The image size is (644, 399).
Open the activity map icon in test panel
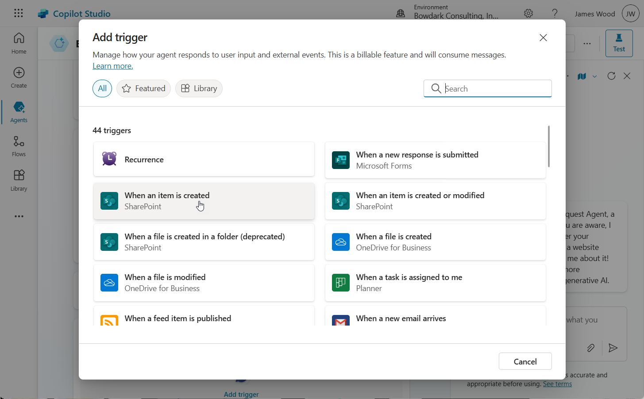click(582, 76)
